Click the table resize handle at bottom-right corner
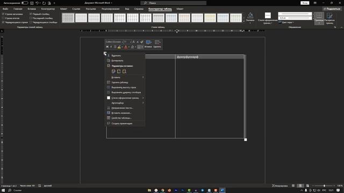This screenshot has width=344, height=193. coord(246,139)
